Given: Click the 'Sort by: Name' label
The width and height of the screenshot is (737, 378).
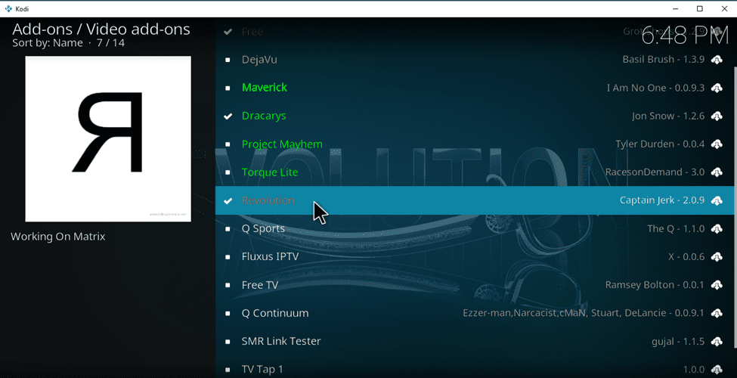Looking at the screenshot, I should (x=48, y=43).
